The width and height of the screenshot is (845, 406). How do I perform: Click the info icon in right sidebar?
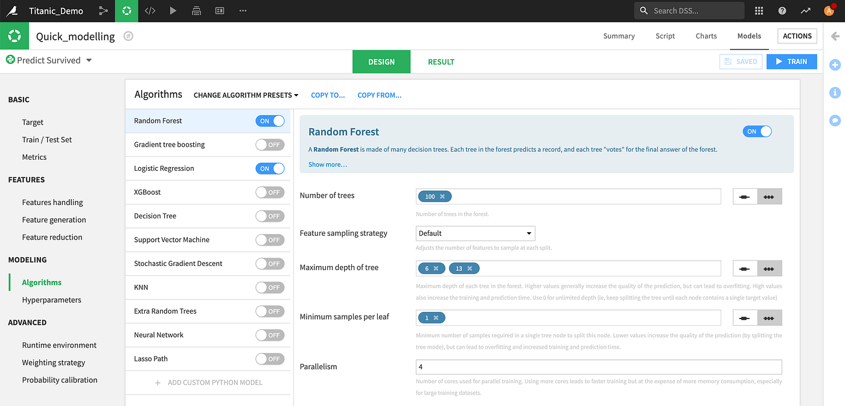click(x=835, y=93)
